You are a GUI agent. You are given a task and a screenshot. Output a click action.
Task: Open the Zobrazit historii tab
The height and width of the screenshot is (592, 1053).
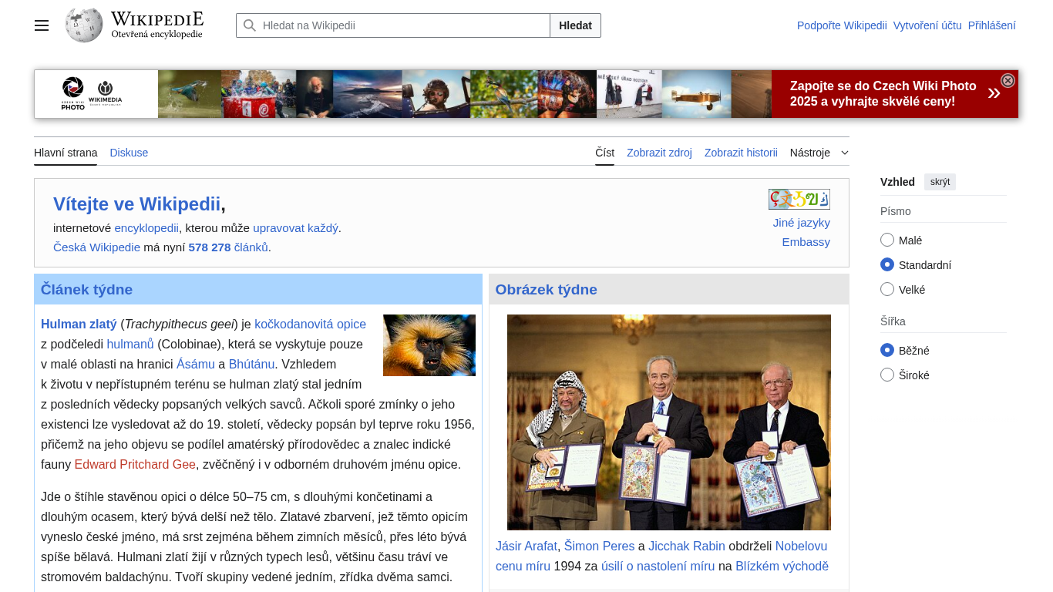click(x=740, y=153)
